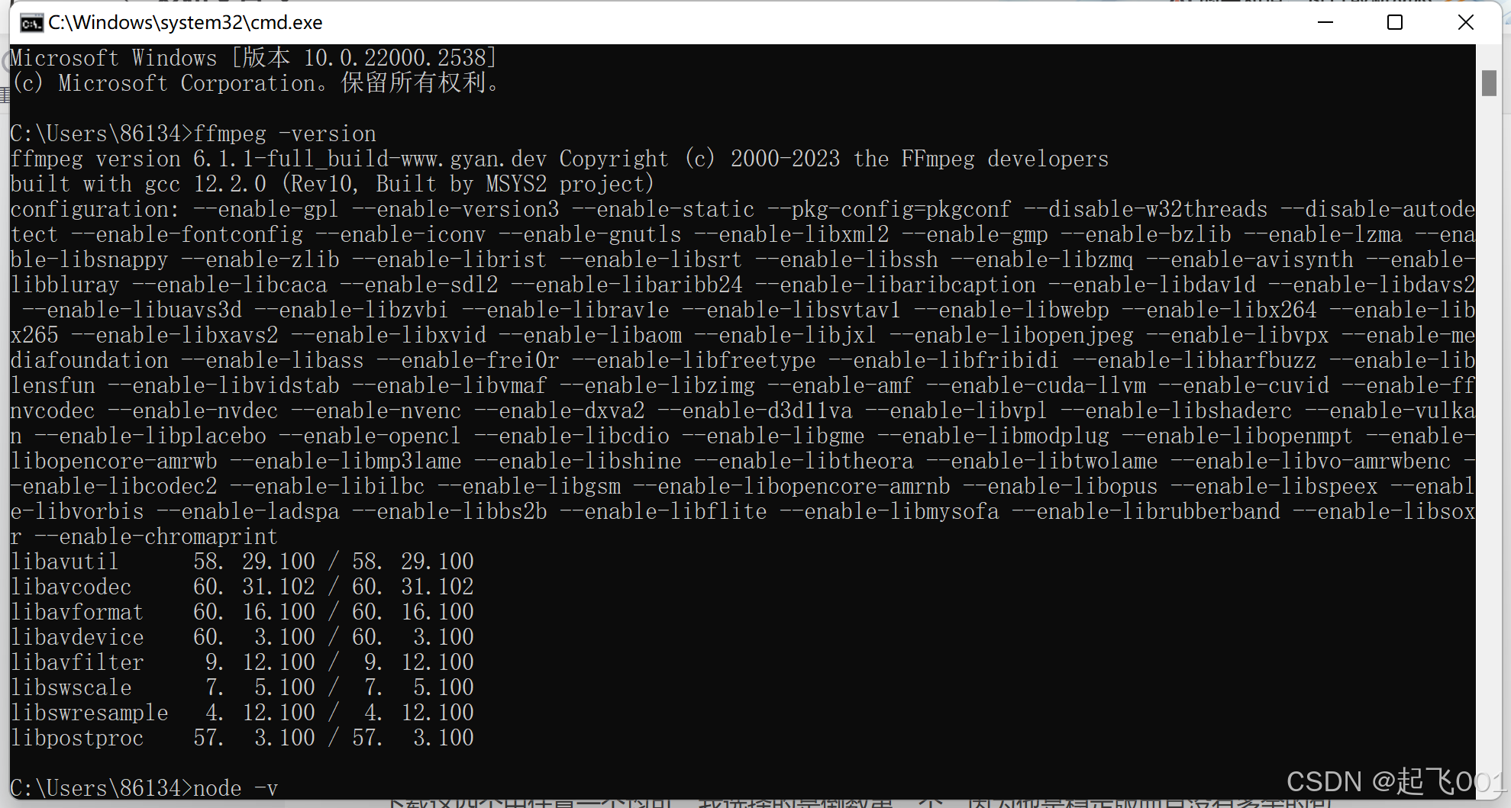Image resolution: width=1511 pixels, height=808 pixels.
Task: Click the vertical scrollbar thumb
Action: [x=1489, y=82]
